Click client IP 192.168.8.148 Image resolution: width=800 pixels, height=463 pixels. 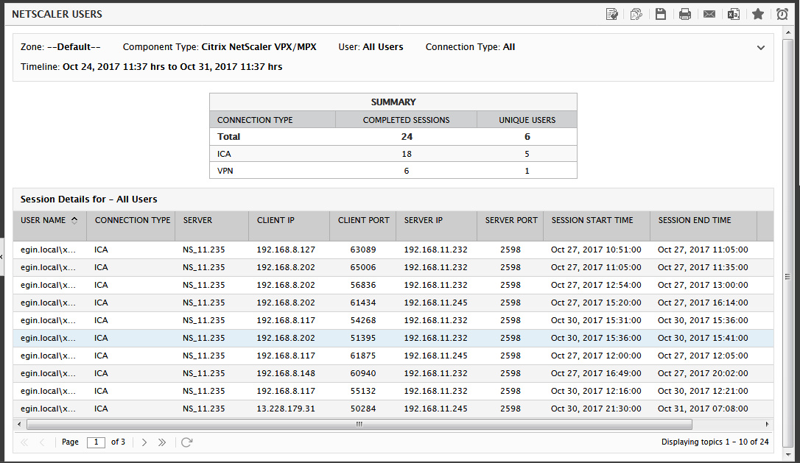pos(286,373)
